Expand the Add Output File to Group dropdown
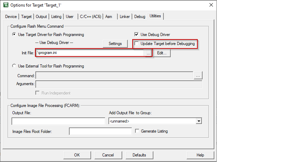296x162 pixels. pyautogui.click(x=199, y=121)
